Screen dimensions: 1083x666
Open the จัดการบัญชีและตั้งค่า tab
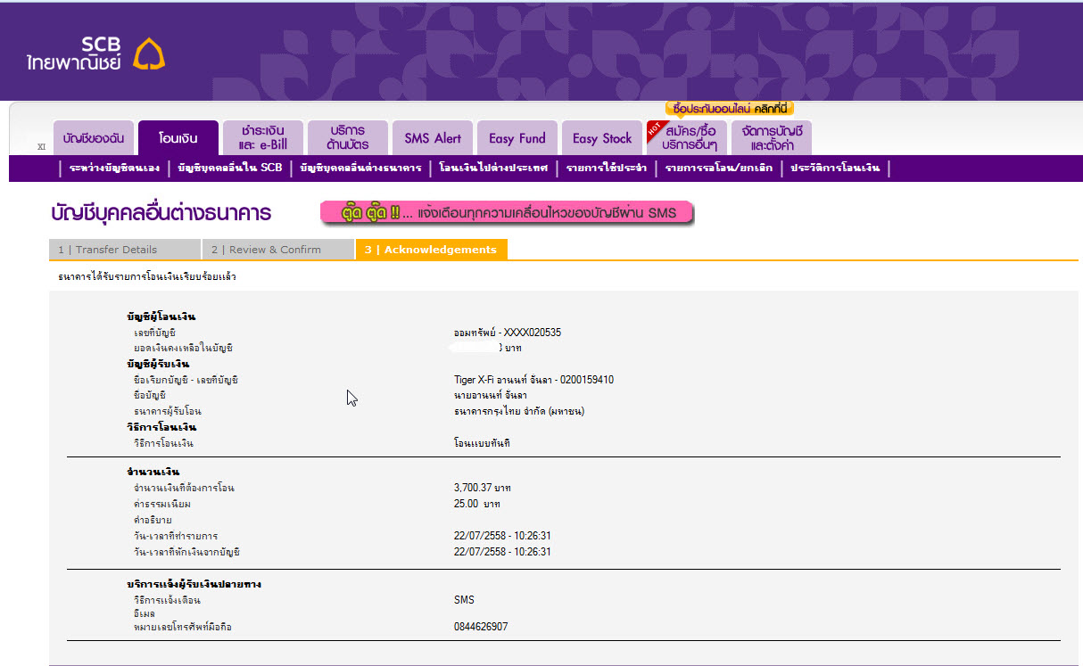(x=772, y=138)
